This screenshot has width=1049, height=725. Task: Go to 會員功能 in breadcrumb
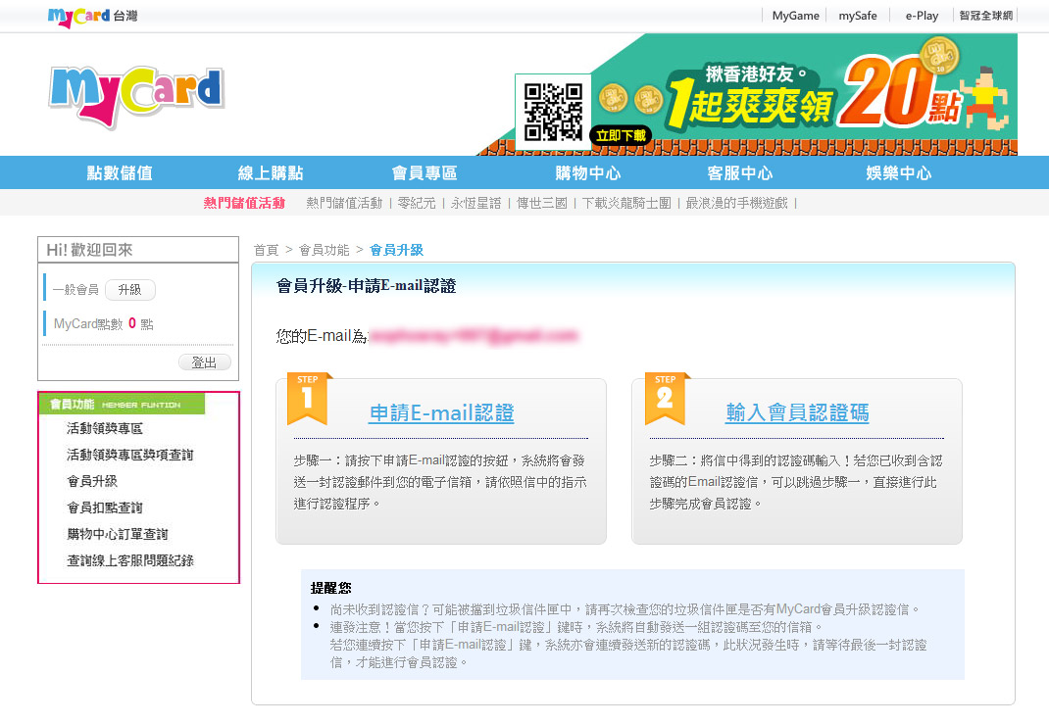point(324,250)
